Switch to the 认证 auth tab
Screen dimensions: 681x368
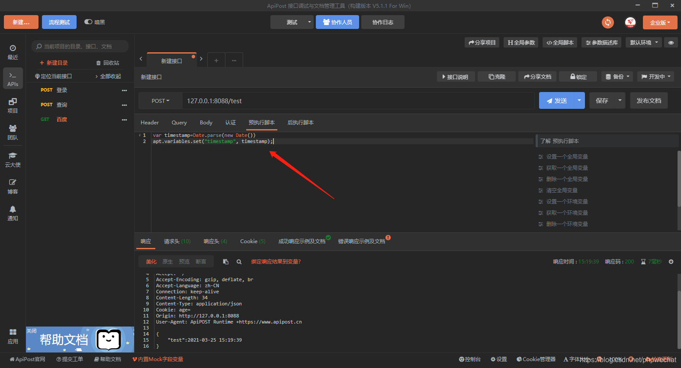(231, 123)
